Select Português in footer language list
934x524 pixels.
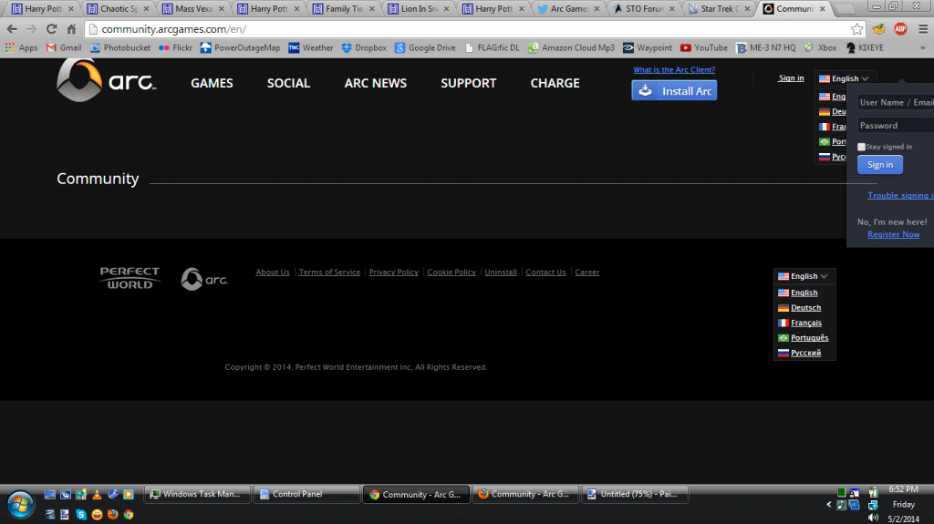(x=810, y=337)
